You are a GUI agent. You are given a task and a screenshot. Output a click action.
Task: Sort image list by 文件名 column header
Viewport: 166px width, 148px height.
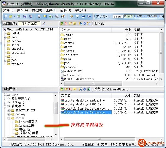[x=86, y=30]
